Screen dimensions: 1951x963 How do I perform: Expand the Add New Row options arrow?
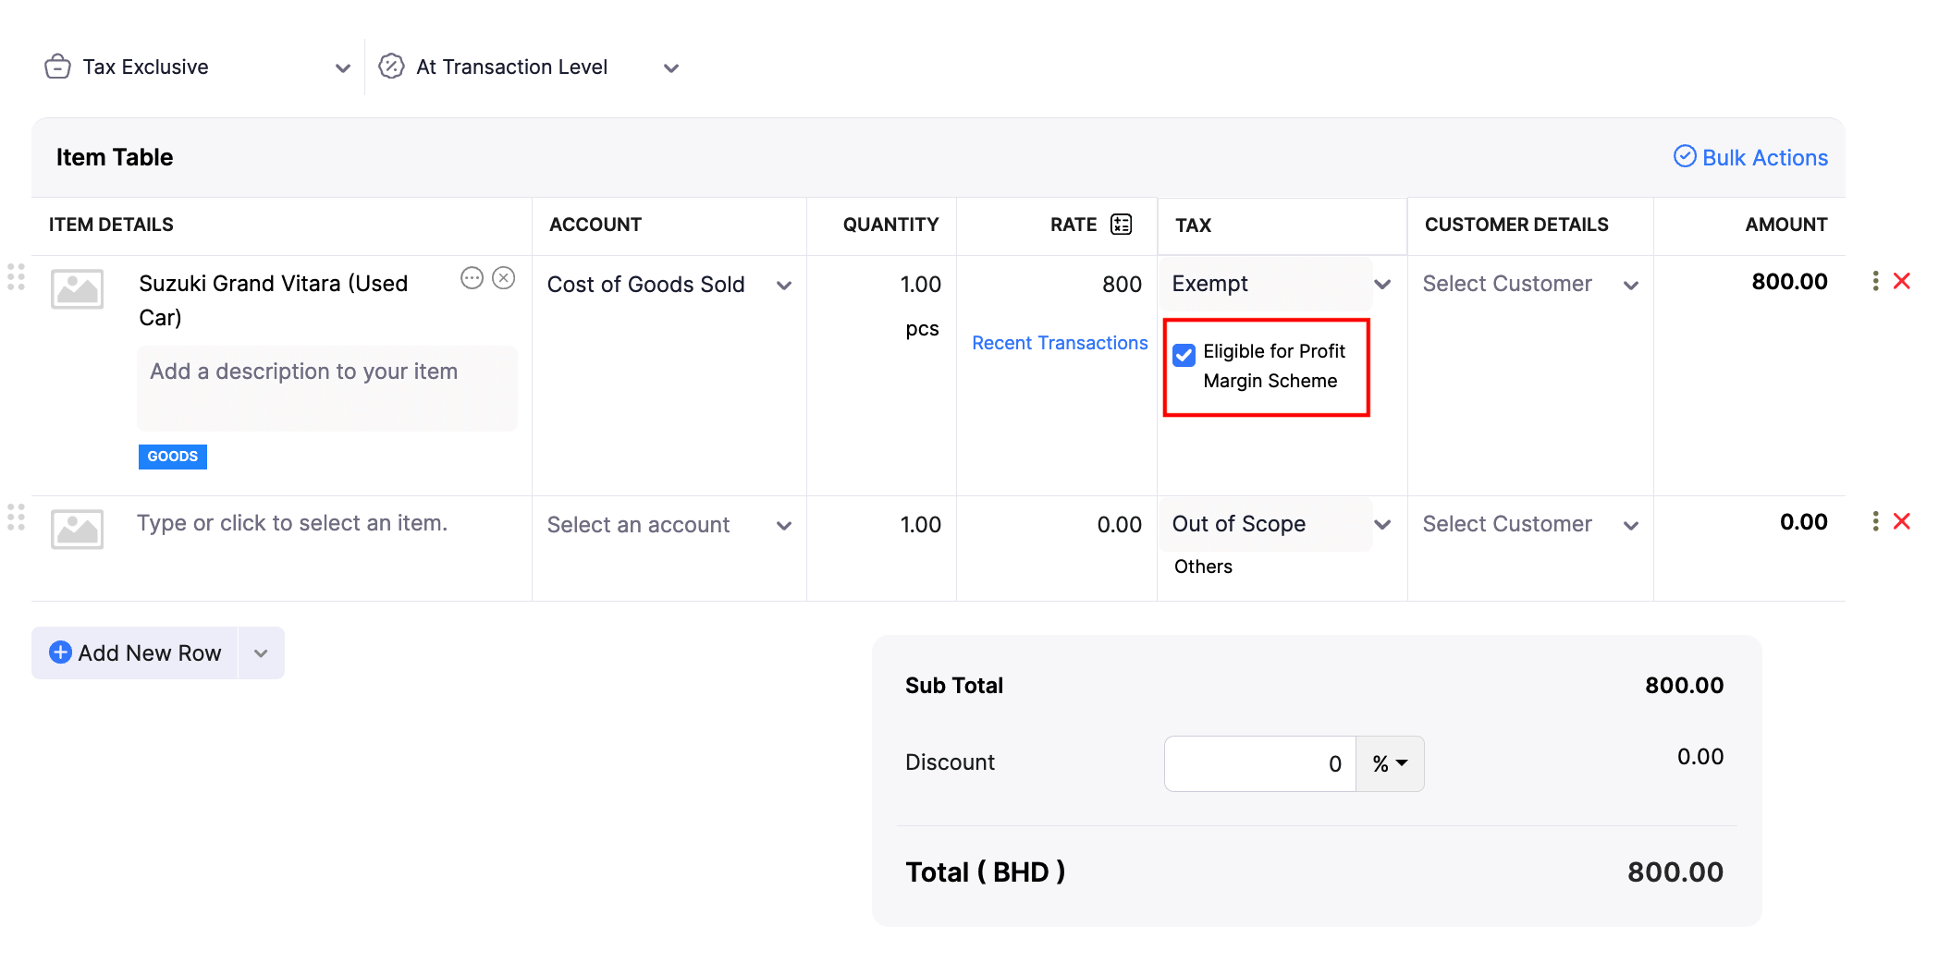point(261,653)
